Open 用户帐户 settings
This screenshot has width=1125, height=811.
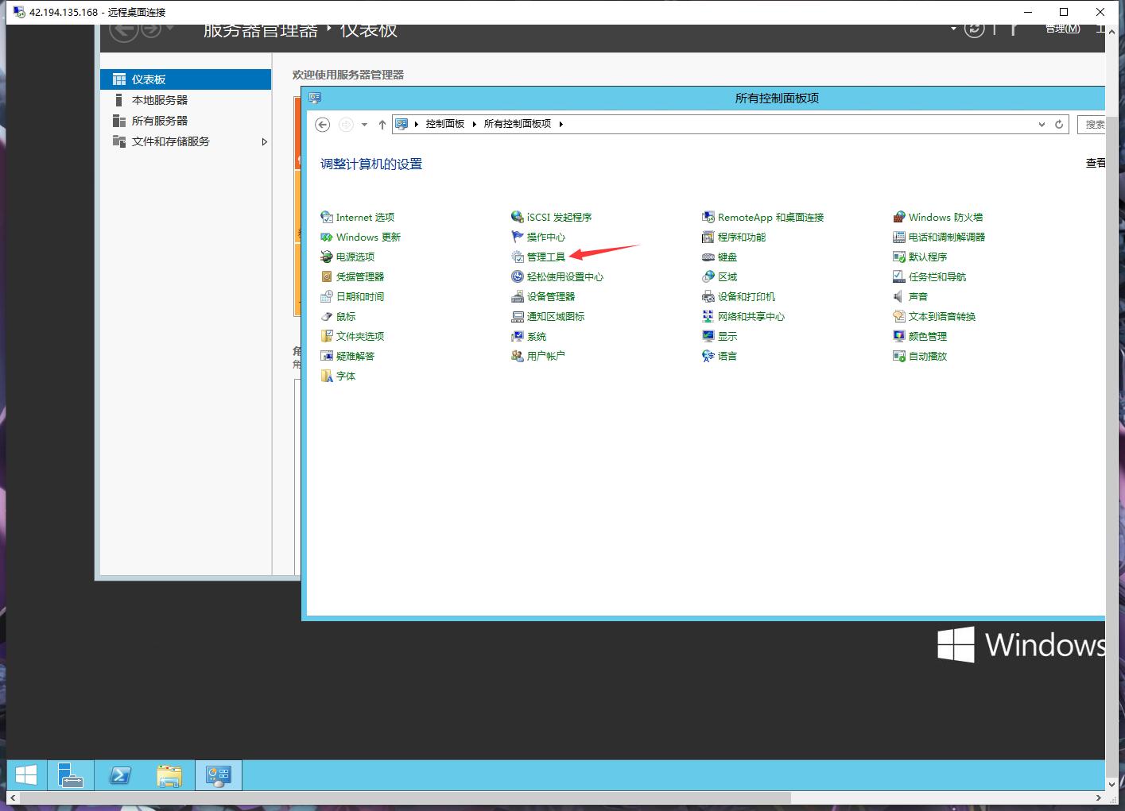(x=545, y=356)
